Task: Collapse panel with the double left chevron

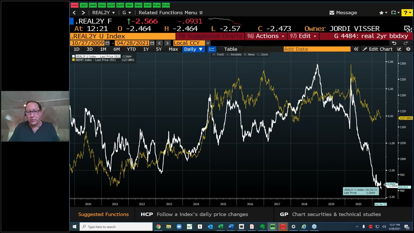Action: coord(356,49)
